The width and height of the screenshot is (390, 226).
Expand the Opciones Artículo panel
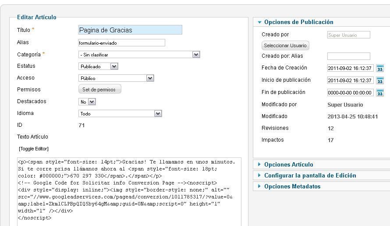click(x=288, y=164)
